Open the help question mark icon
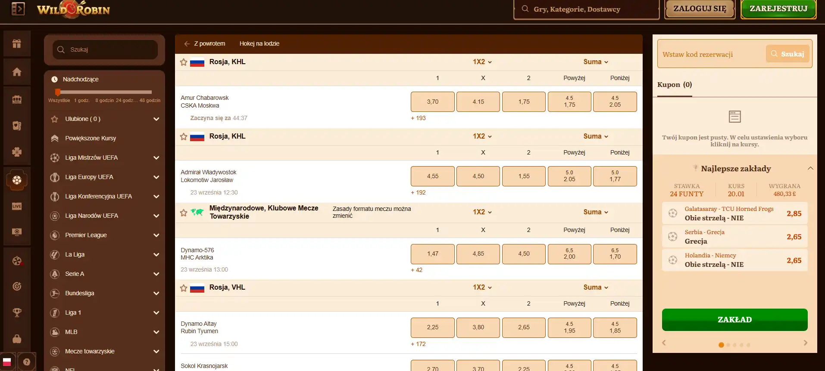 click(27, 362)
